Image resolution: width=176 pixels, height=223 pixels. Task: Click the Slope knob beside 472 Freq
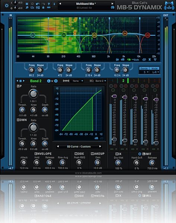tap(68, 70)
